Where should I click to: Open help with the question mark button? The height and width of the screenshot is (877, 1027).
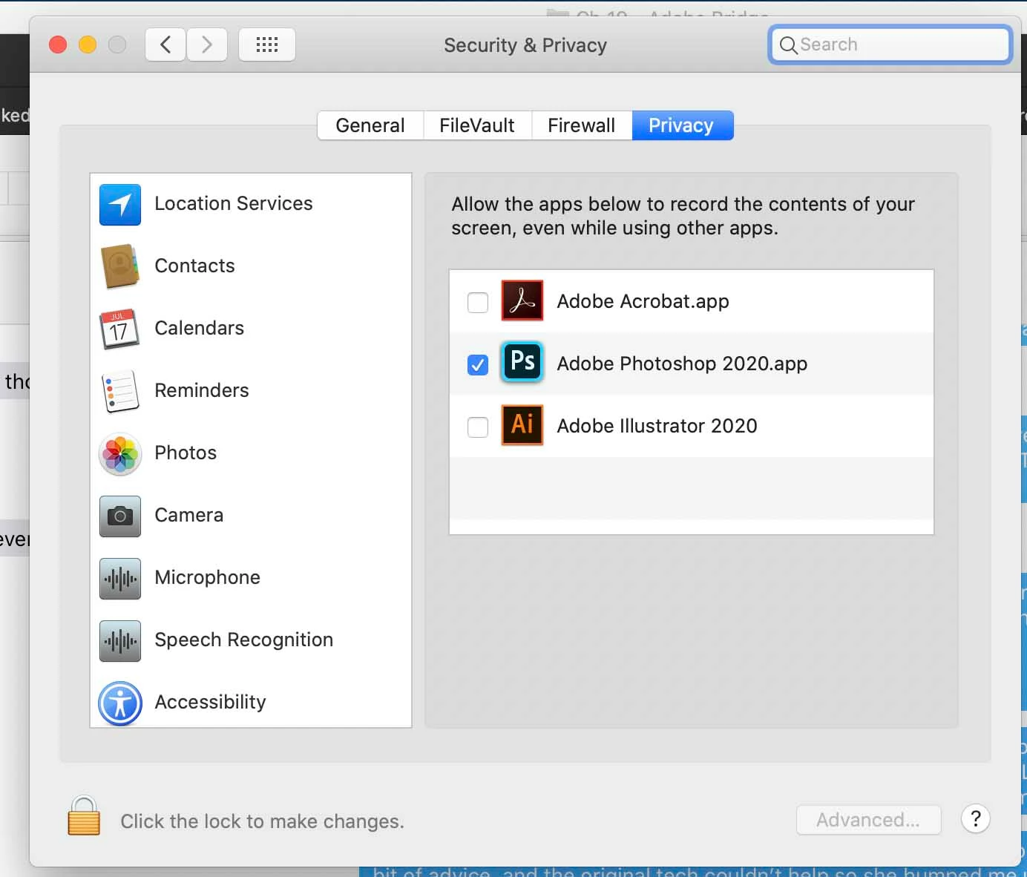[976, 819]
